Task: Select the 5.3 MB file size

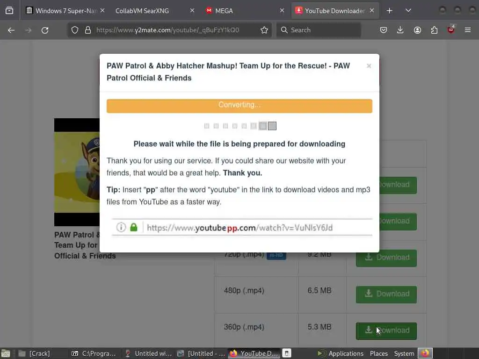Action: point(319,327)
